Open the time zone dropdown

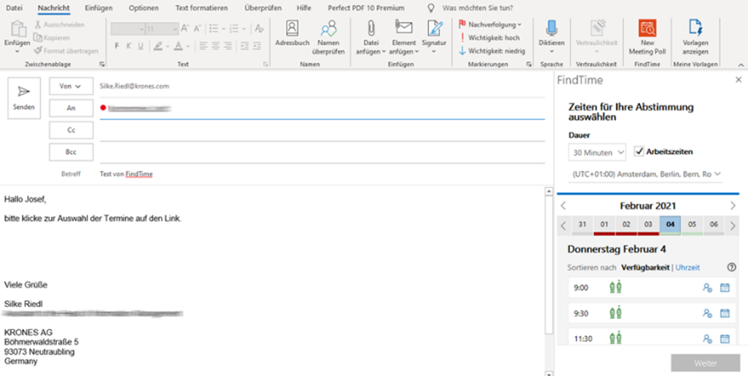pos(645,174)
